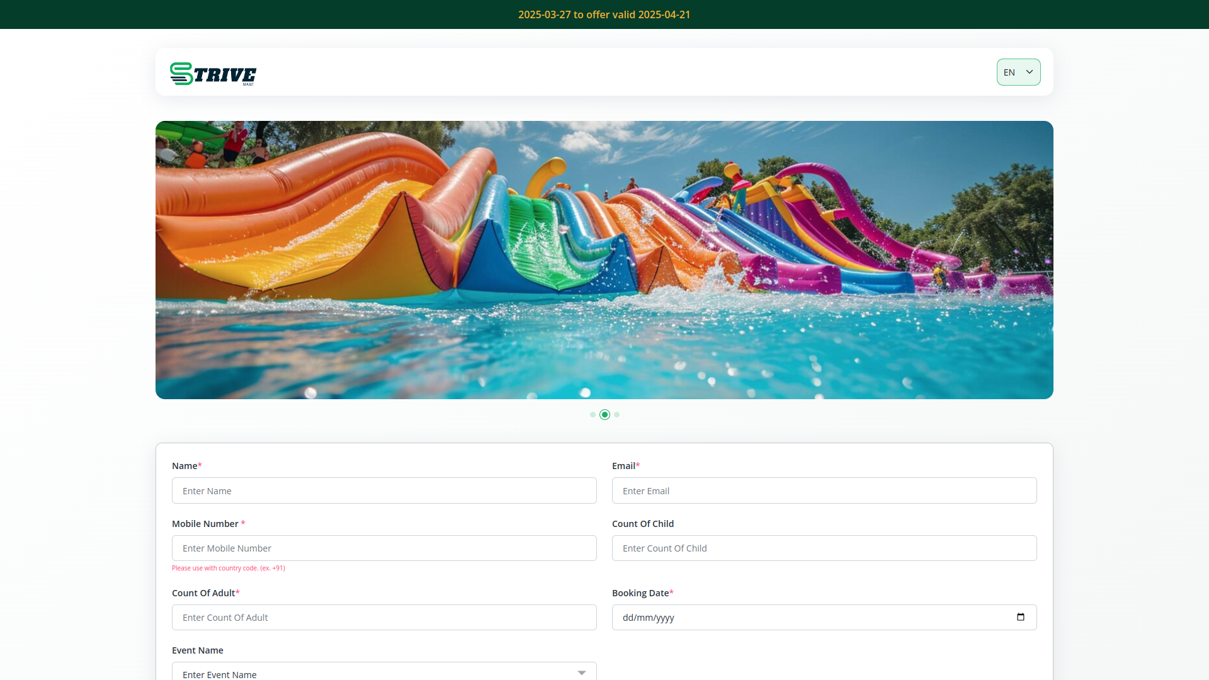Click the offer validity banner text

(x=604, y=14)
